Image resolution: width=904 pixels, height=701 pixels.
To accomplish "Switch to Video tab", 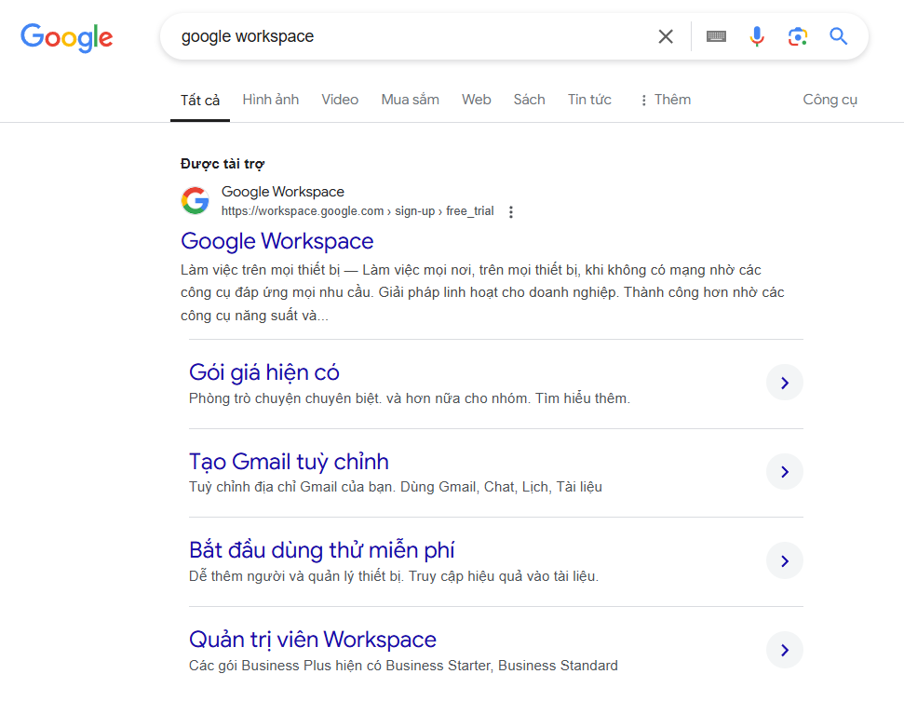I will click(x=340, y=100).
